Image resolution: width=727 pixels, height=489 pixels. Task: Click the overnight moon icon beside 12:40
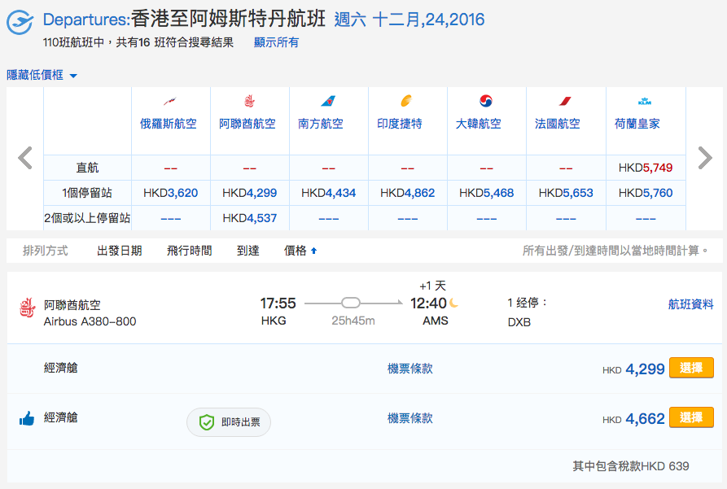453,303
